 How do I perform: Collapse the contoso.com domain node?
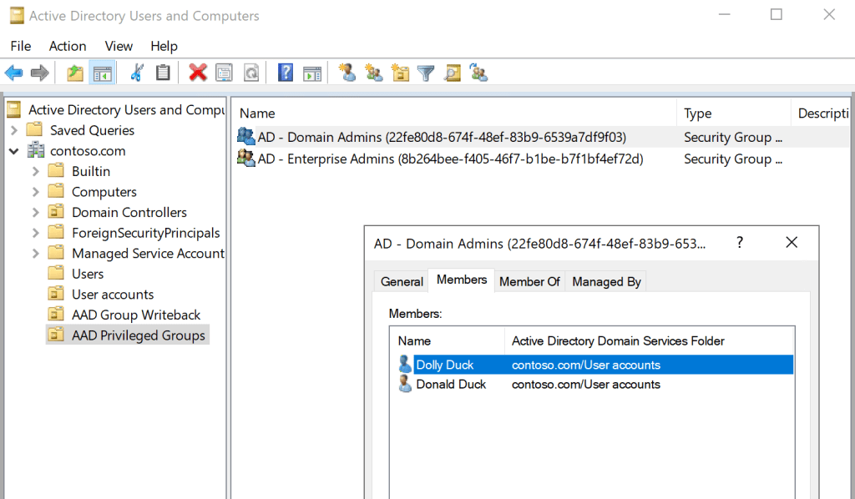point(14,151)
